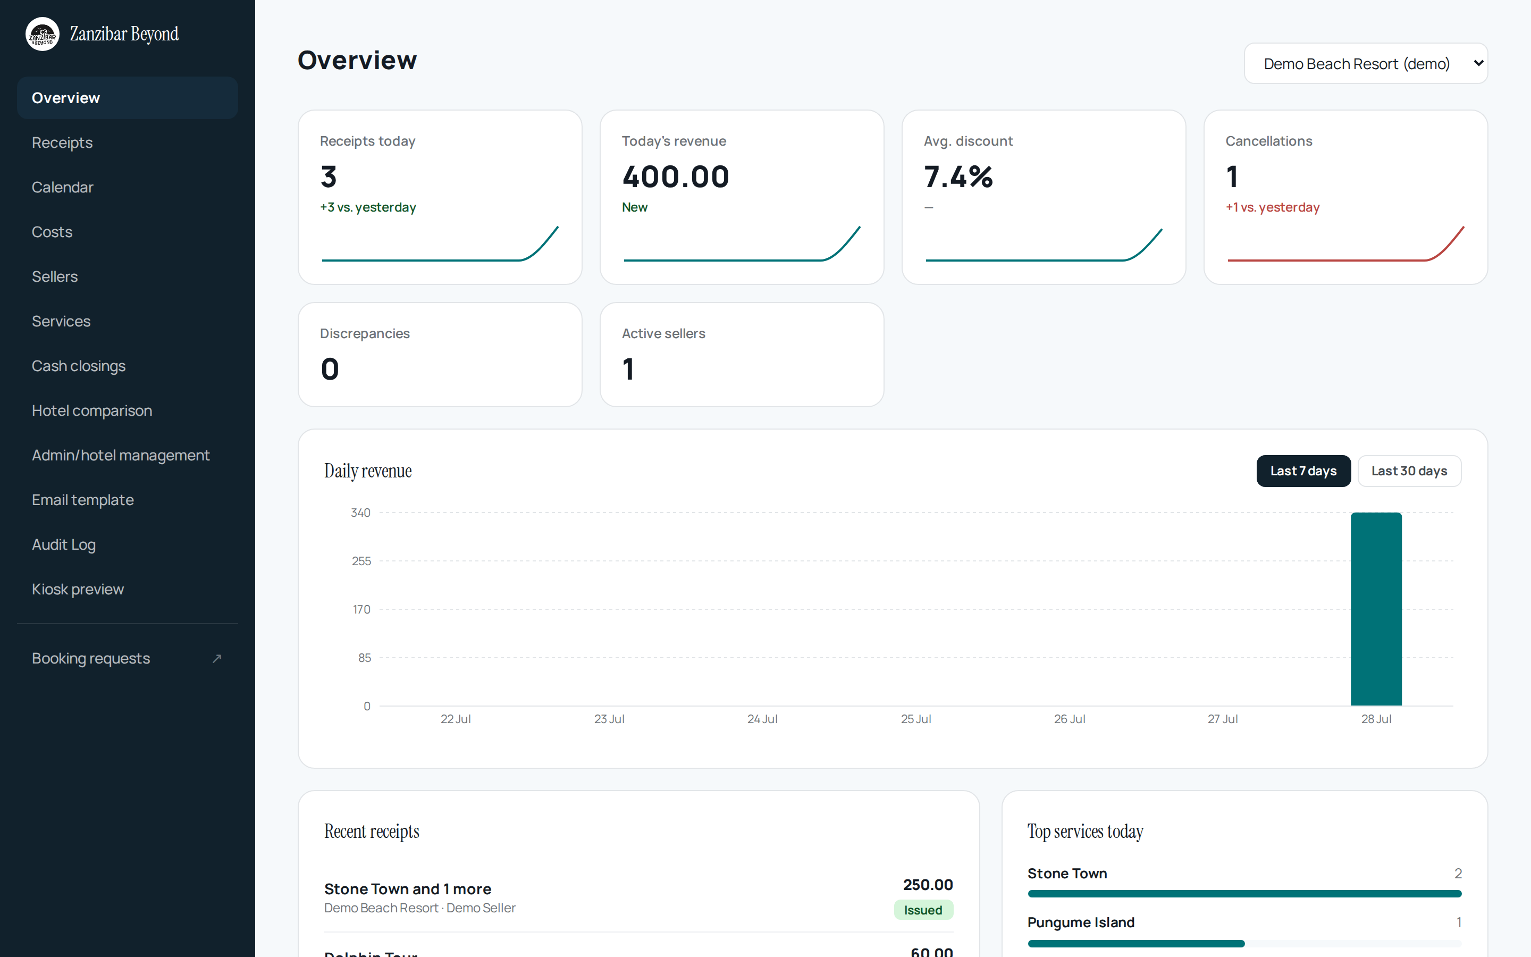
Task: Open the Receipts page in sidebar
Action: pyautogui.click(x=127, y=142)
